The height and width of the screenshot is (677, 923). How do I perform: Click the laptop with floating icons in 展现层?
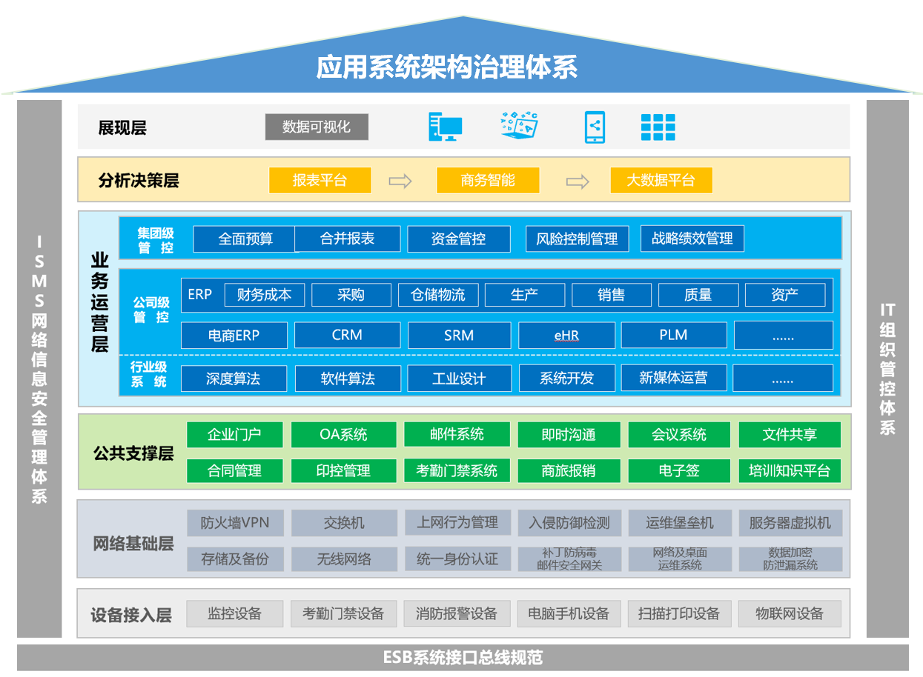click(520, 125)
